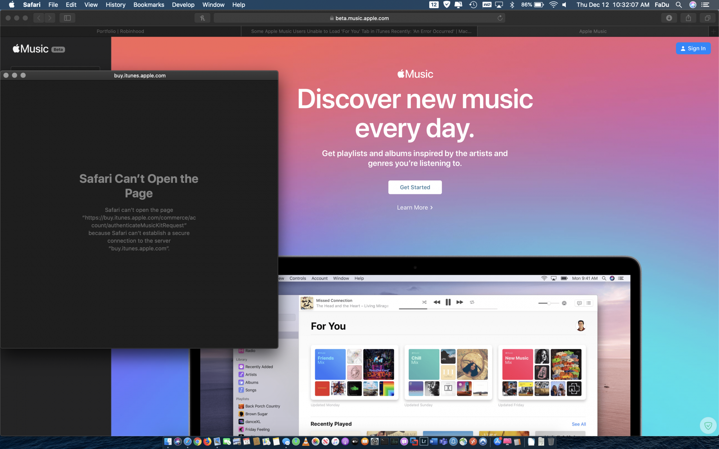Open the Time Machine menu bar icon
Screen dimensions: 719x449
pos(473,5)
